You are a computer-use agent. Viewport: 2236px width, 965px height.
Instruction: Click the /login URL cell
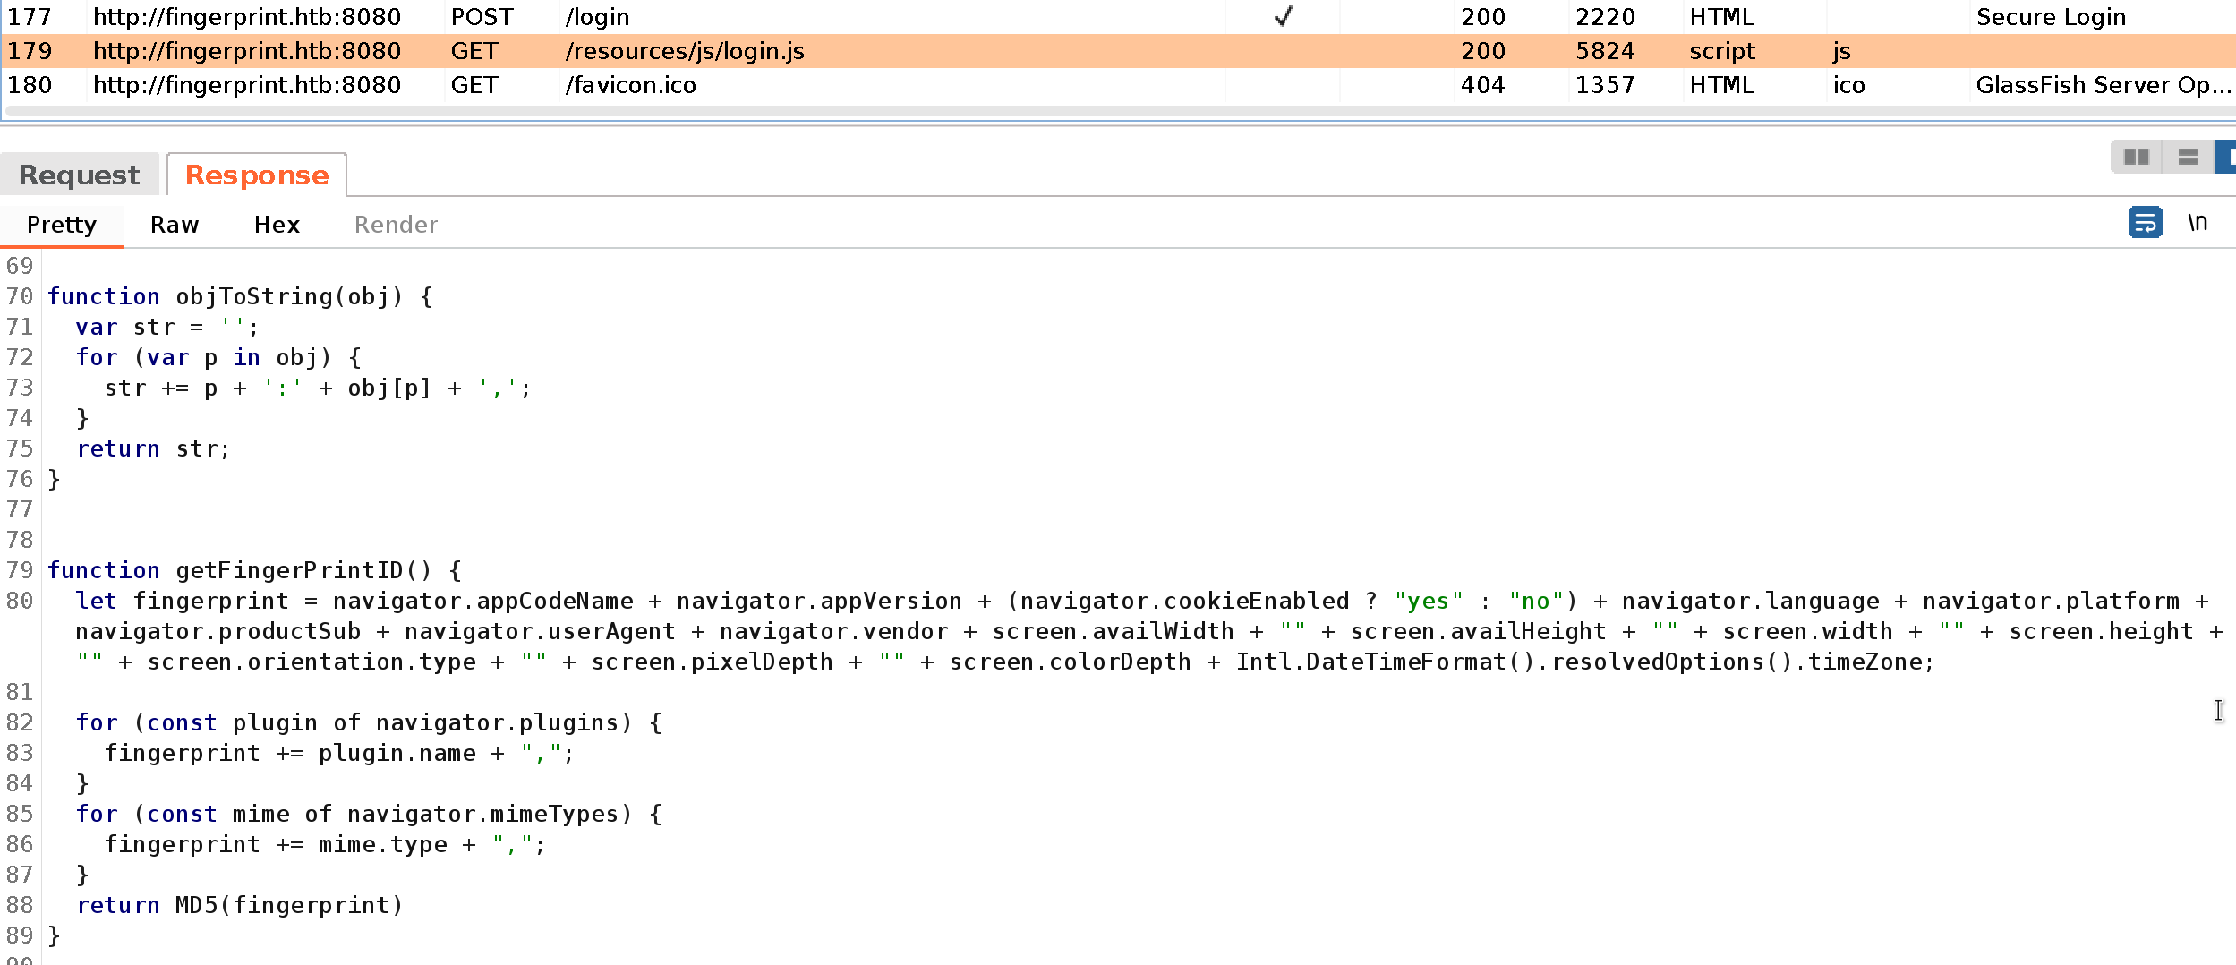tap(597, 17)
